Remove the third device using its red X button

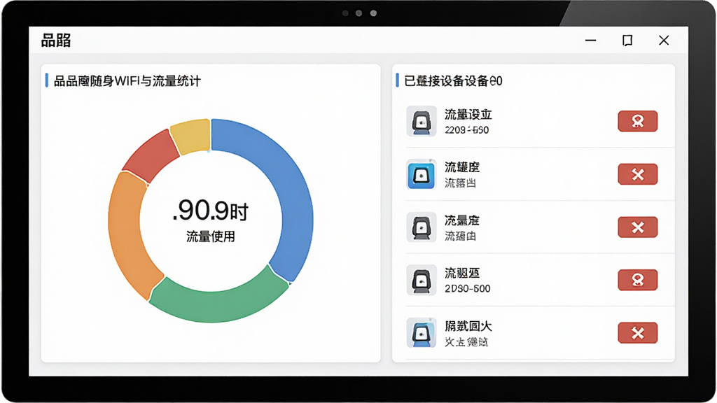pyautogui.click(x=637, y=227)
